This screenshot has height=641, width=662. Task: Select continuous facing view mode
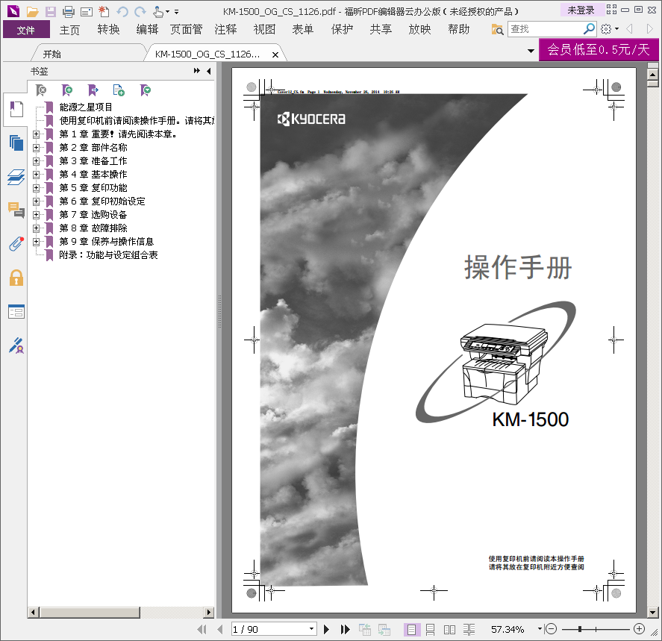point(469,630)
